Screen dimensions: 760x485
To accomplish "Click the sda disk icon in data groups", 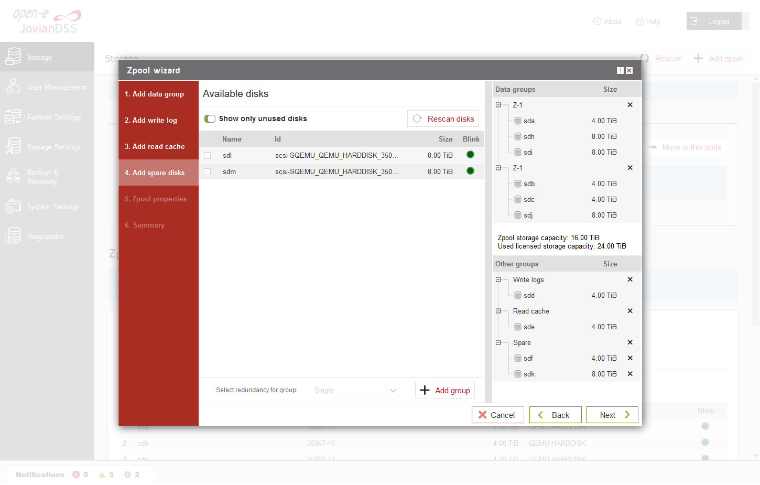I will pyautogui.click(x=518, y=121).
